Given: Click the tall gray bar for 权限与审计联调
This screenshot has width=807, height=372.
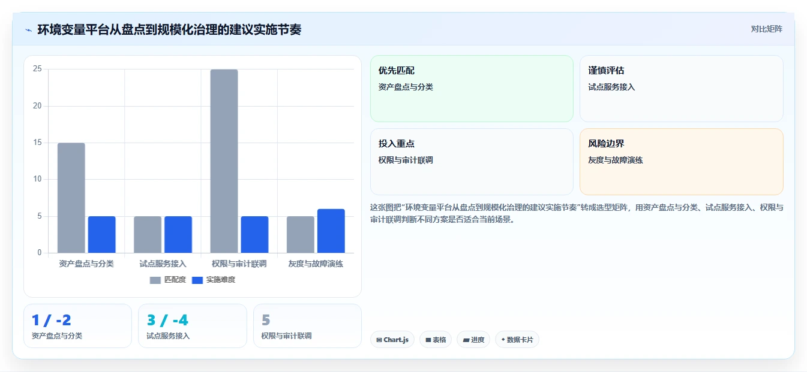Looking at the screenshot, I should (224, 161).
